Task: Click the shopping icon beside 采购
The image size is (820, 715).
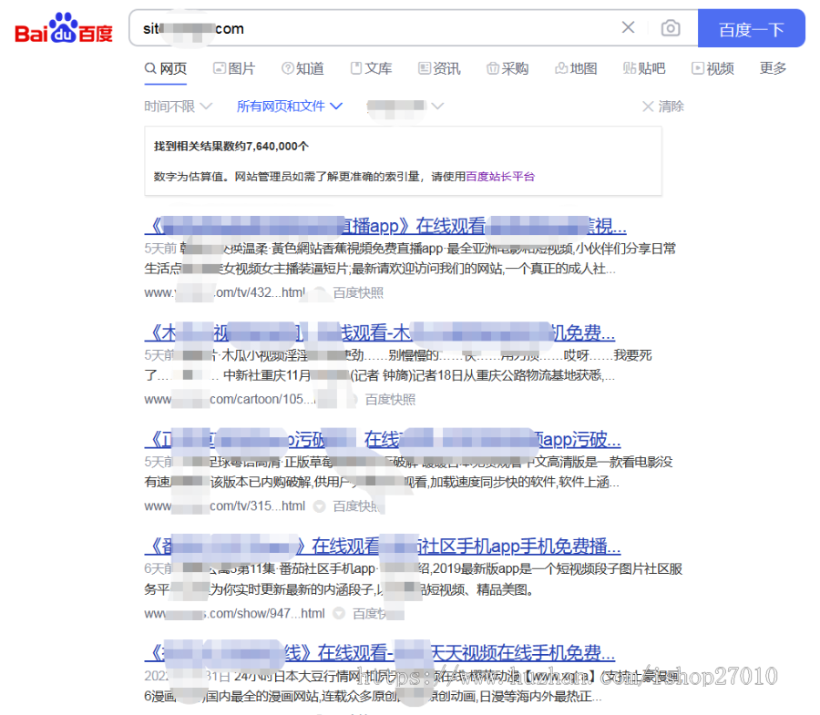Action: [493, 68]
